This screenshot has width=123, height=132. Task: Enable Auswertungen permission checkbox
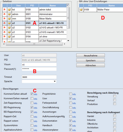(71, 112)
